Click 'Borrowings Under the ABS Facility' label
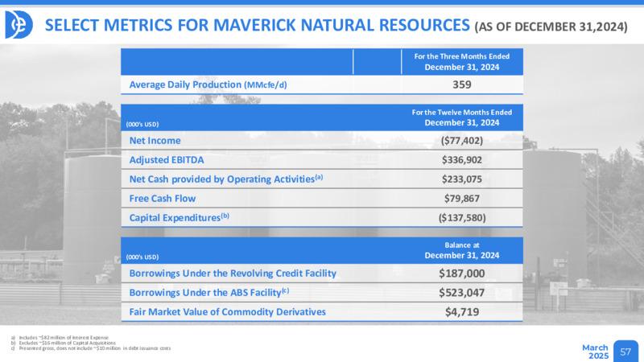The image size is (644, 362). [x=209, y=292]
